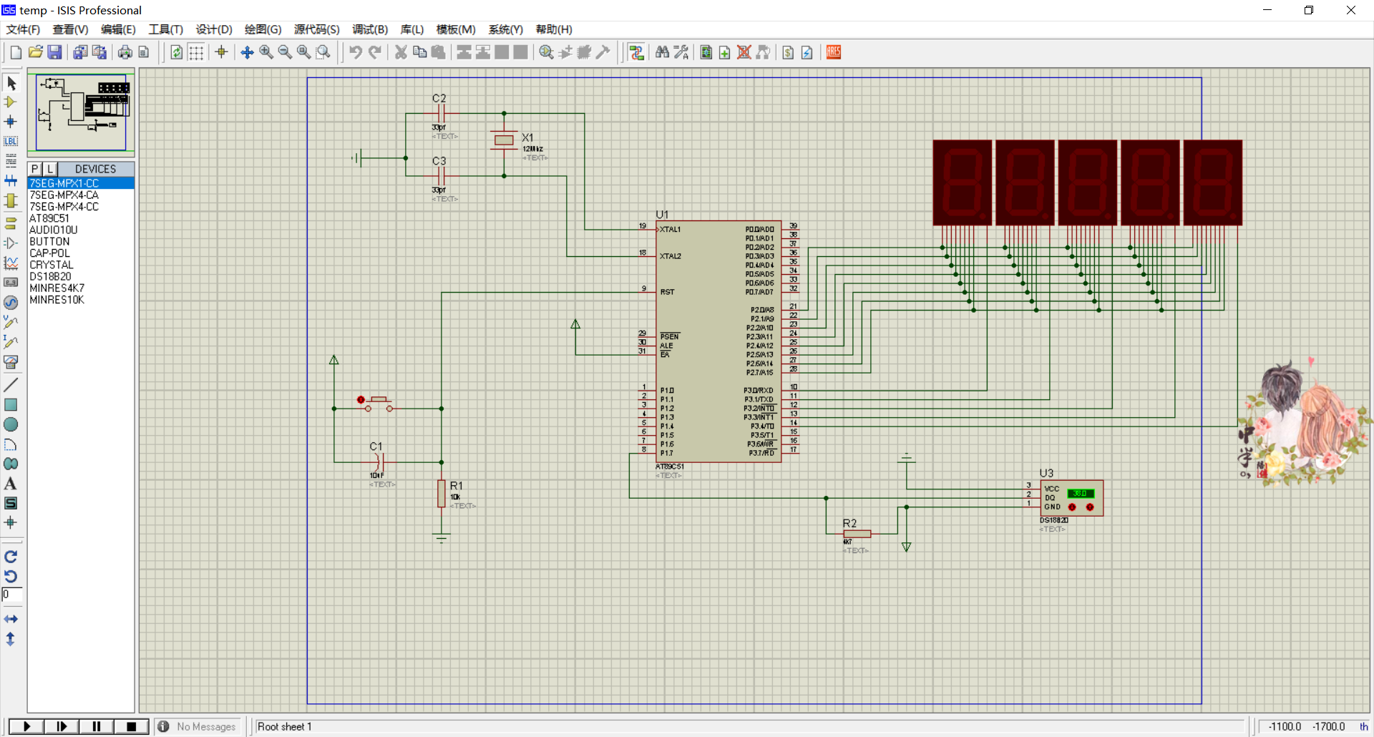This screenshot has width=1374, height=737.
Task: Copy selection to clipboard
Action: coord(420,52)
